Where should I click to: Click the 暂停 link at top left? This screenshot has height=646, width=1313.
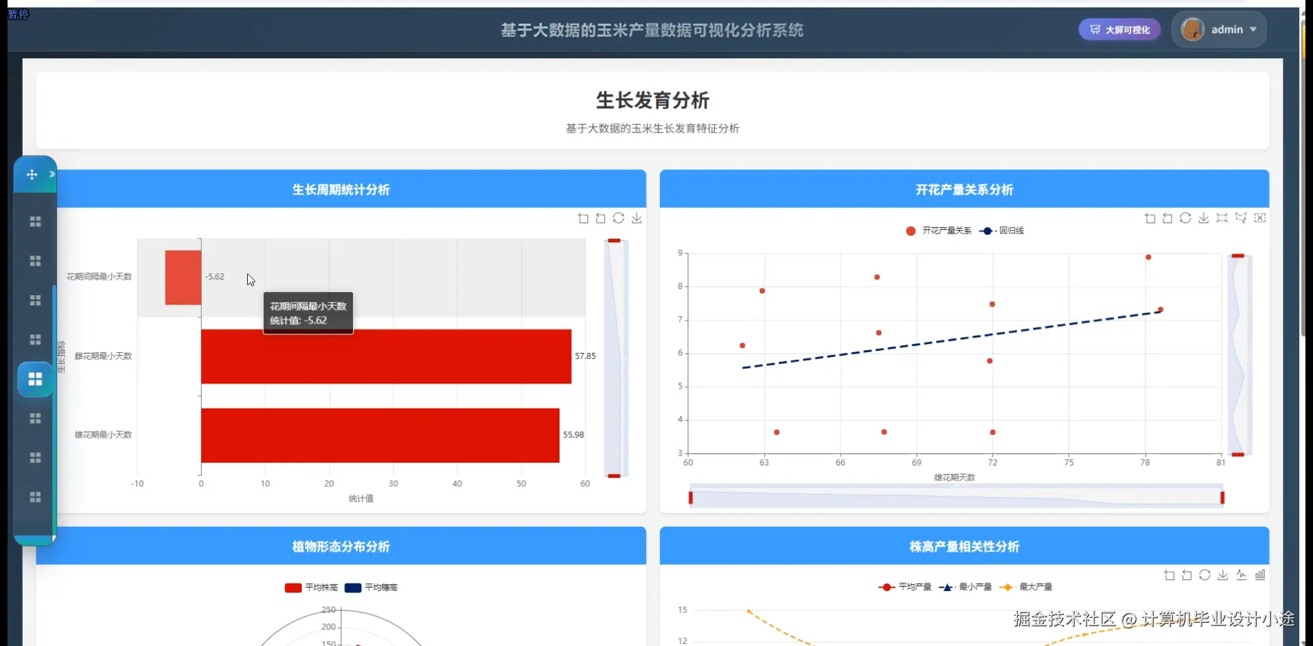19,14
